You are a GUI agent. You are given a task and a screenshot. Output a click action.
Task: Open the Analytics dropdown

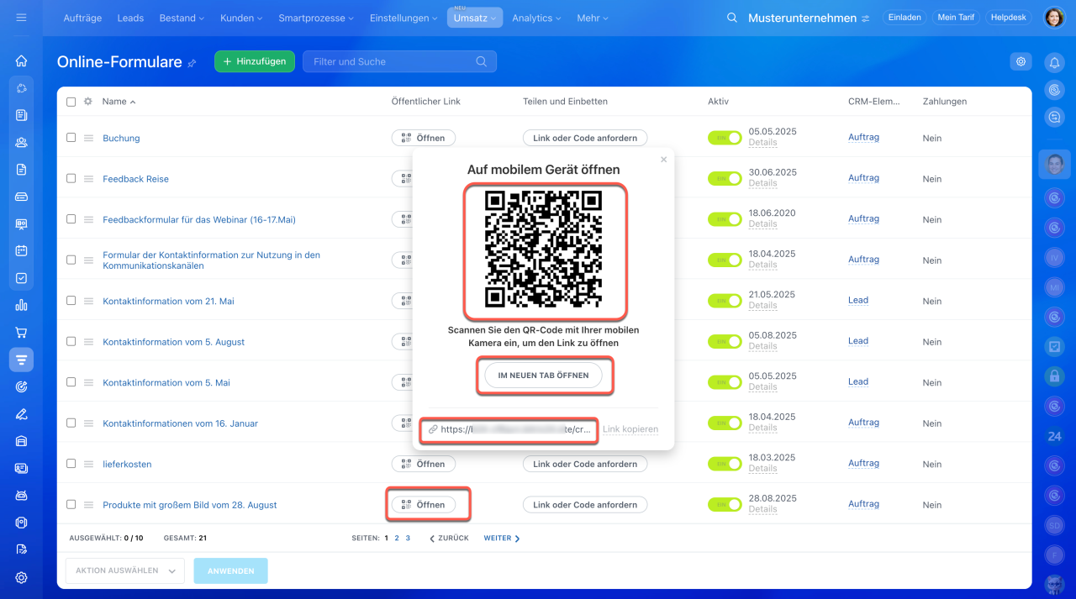(538, 18)
